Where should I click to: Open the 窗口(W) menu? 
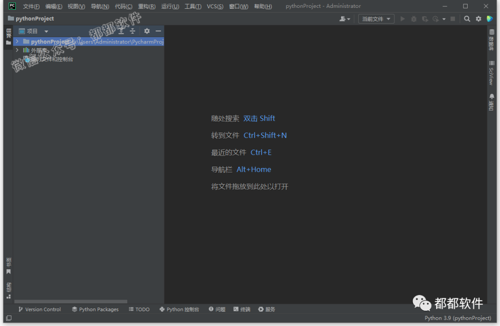click(x=238, y=6)
